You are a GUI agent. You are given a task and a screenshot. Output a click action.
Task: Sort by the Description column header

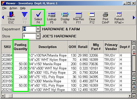click(48, 47)
